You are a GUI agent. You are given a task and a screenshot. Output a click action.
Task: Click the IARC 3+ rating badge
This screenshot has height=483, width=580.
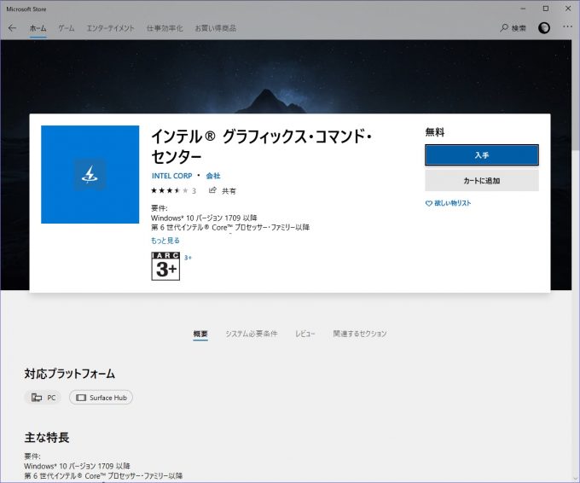[x=165, y=266]
